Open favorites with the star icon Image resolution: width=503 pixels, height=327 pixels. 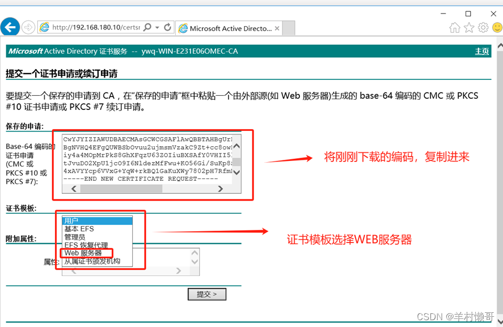pyautogui.click(x=470, y=27)
